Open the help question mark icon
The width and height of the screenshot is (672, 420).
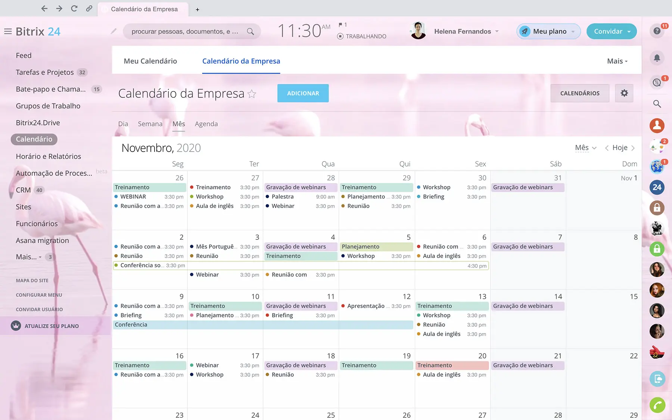coord(657,31)
